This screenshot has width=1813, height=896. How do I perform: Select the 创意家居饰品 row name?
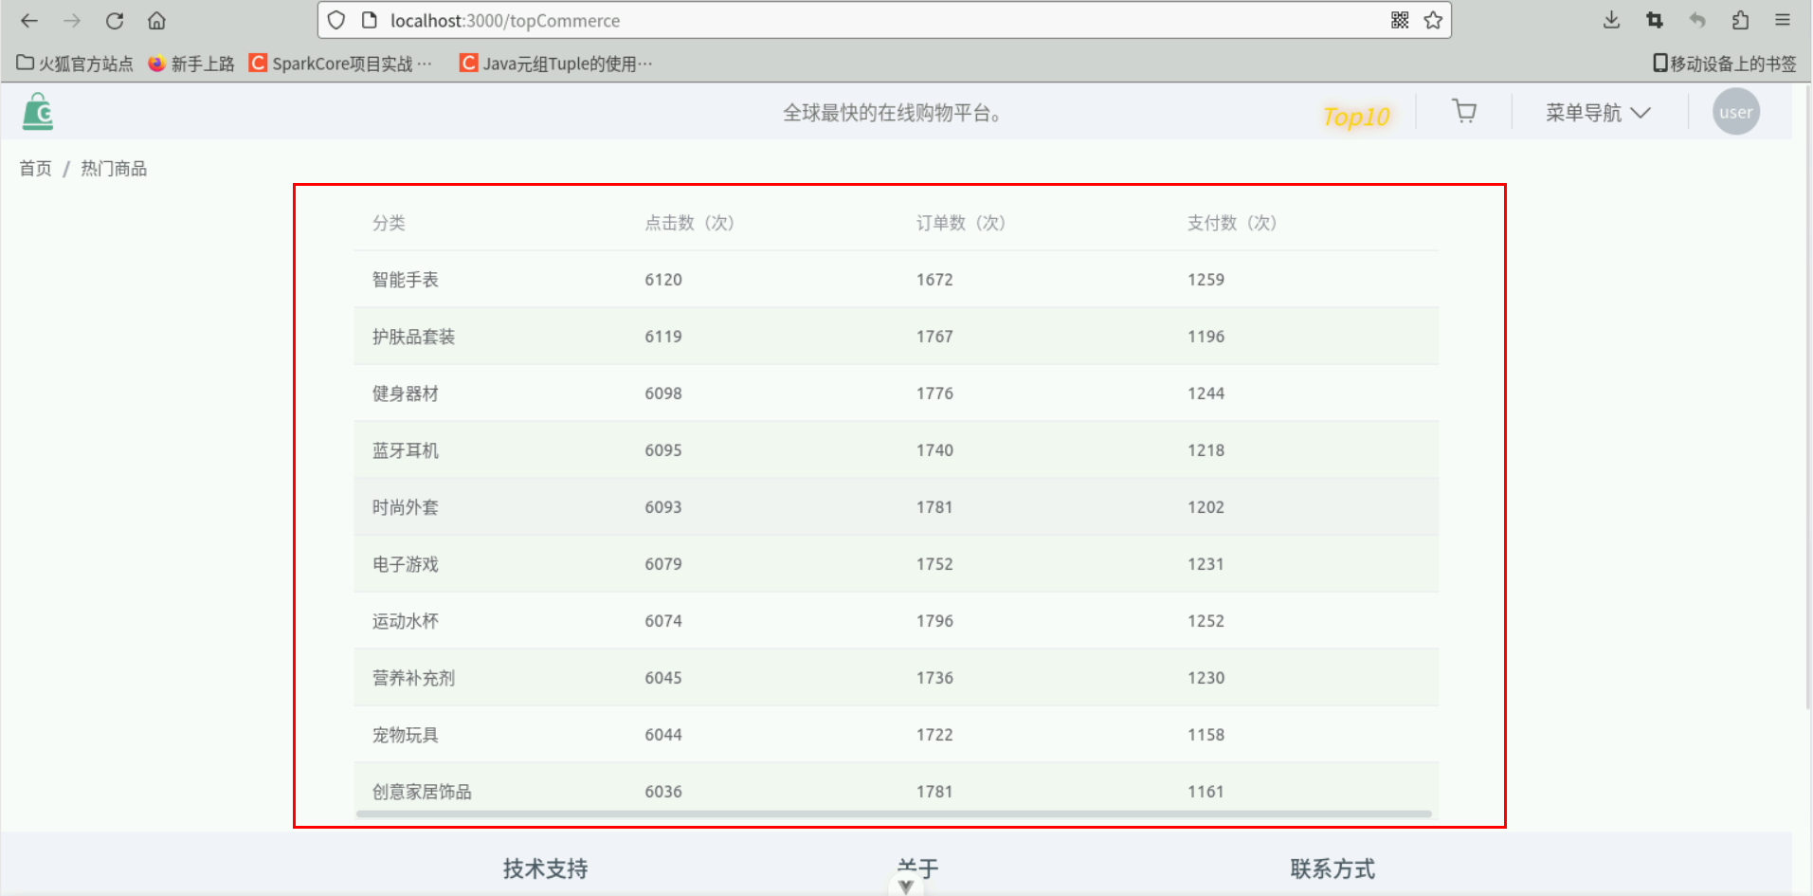[x=422, y=792]
